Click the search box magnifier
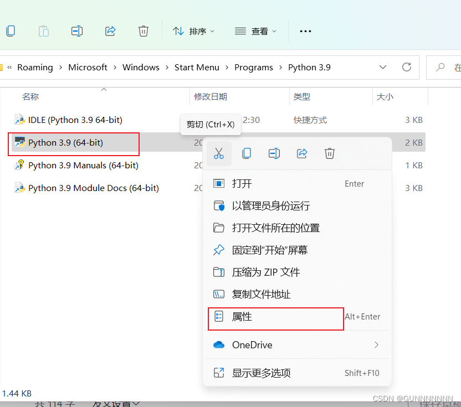 pos(440,68)
